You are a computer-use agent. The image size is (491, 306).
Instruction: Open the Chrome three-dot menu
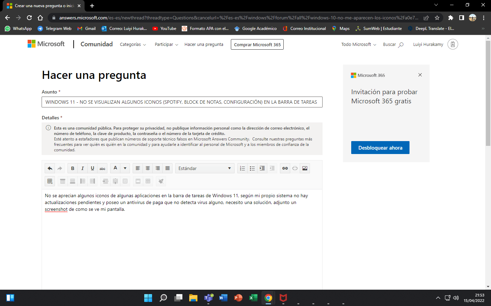tap(483, 18)
